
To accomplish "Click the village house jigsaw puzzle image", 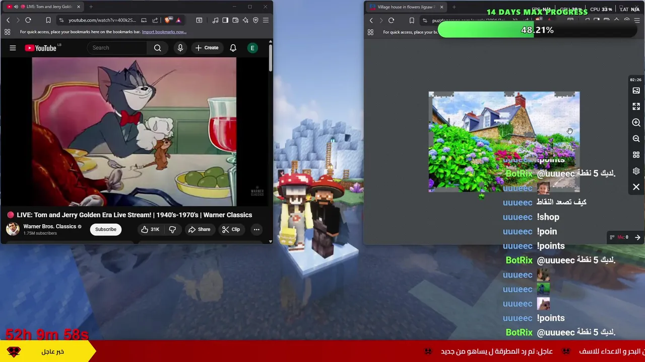I will 504,142.
